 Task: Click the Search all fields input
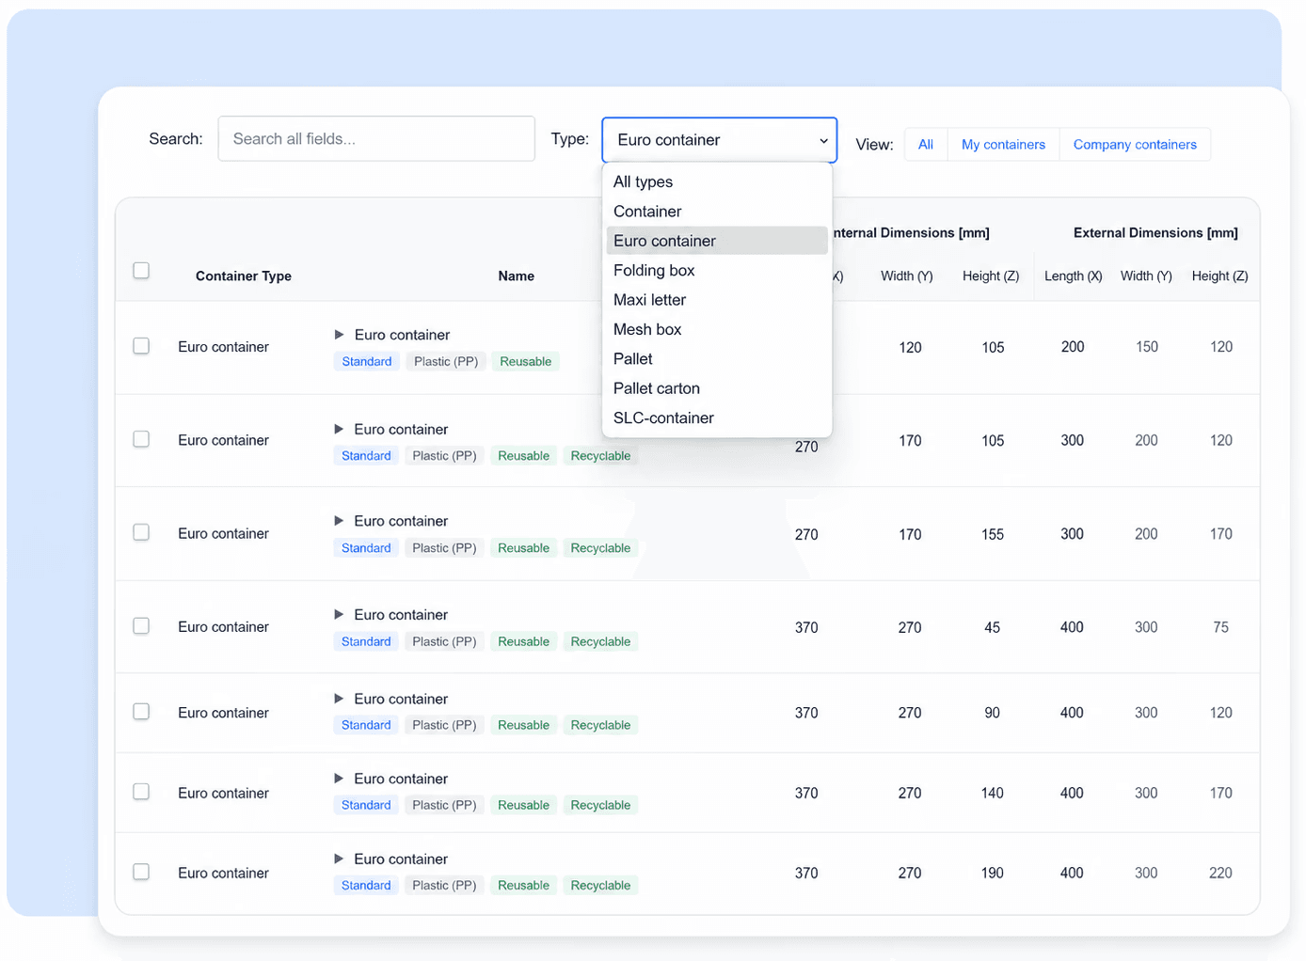(376, 139)
